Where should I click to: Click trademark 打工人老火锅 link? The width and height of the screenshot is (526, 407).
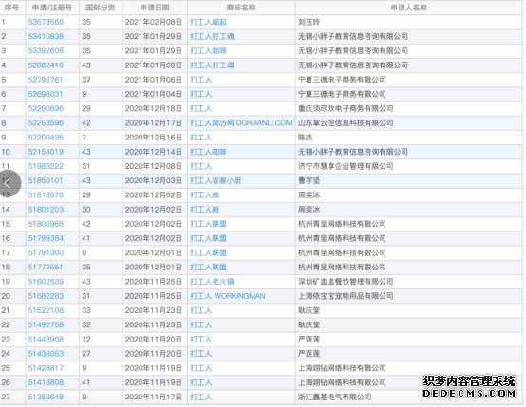coord(212,282)
